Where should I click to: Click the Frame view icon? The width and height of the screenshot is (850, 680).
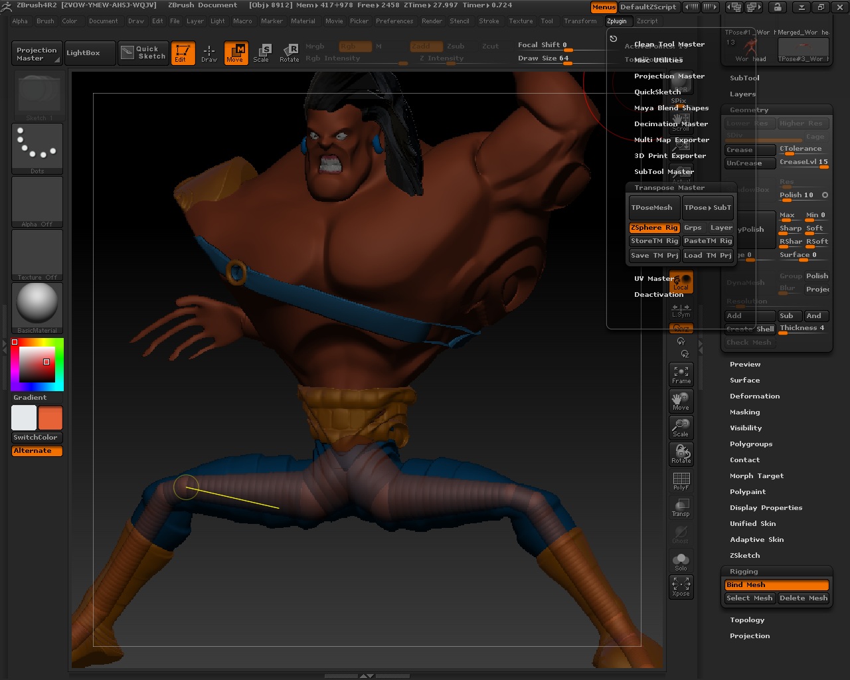[x=681, y=375]
